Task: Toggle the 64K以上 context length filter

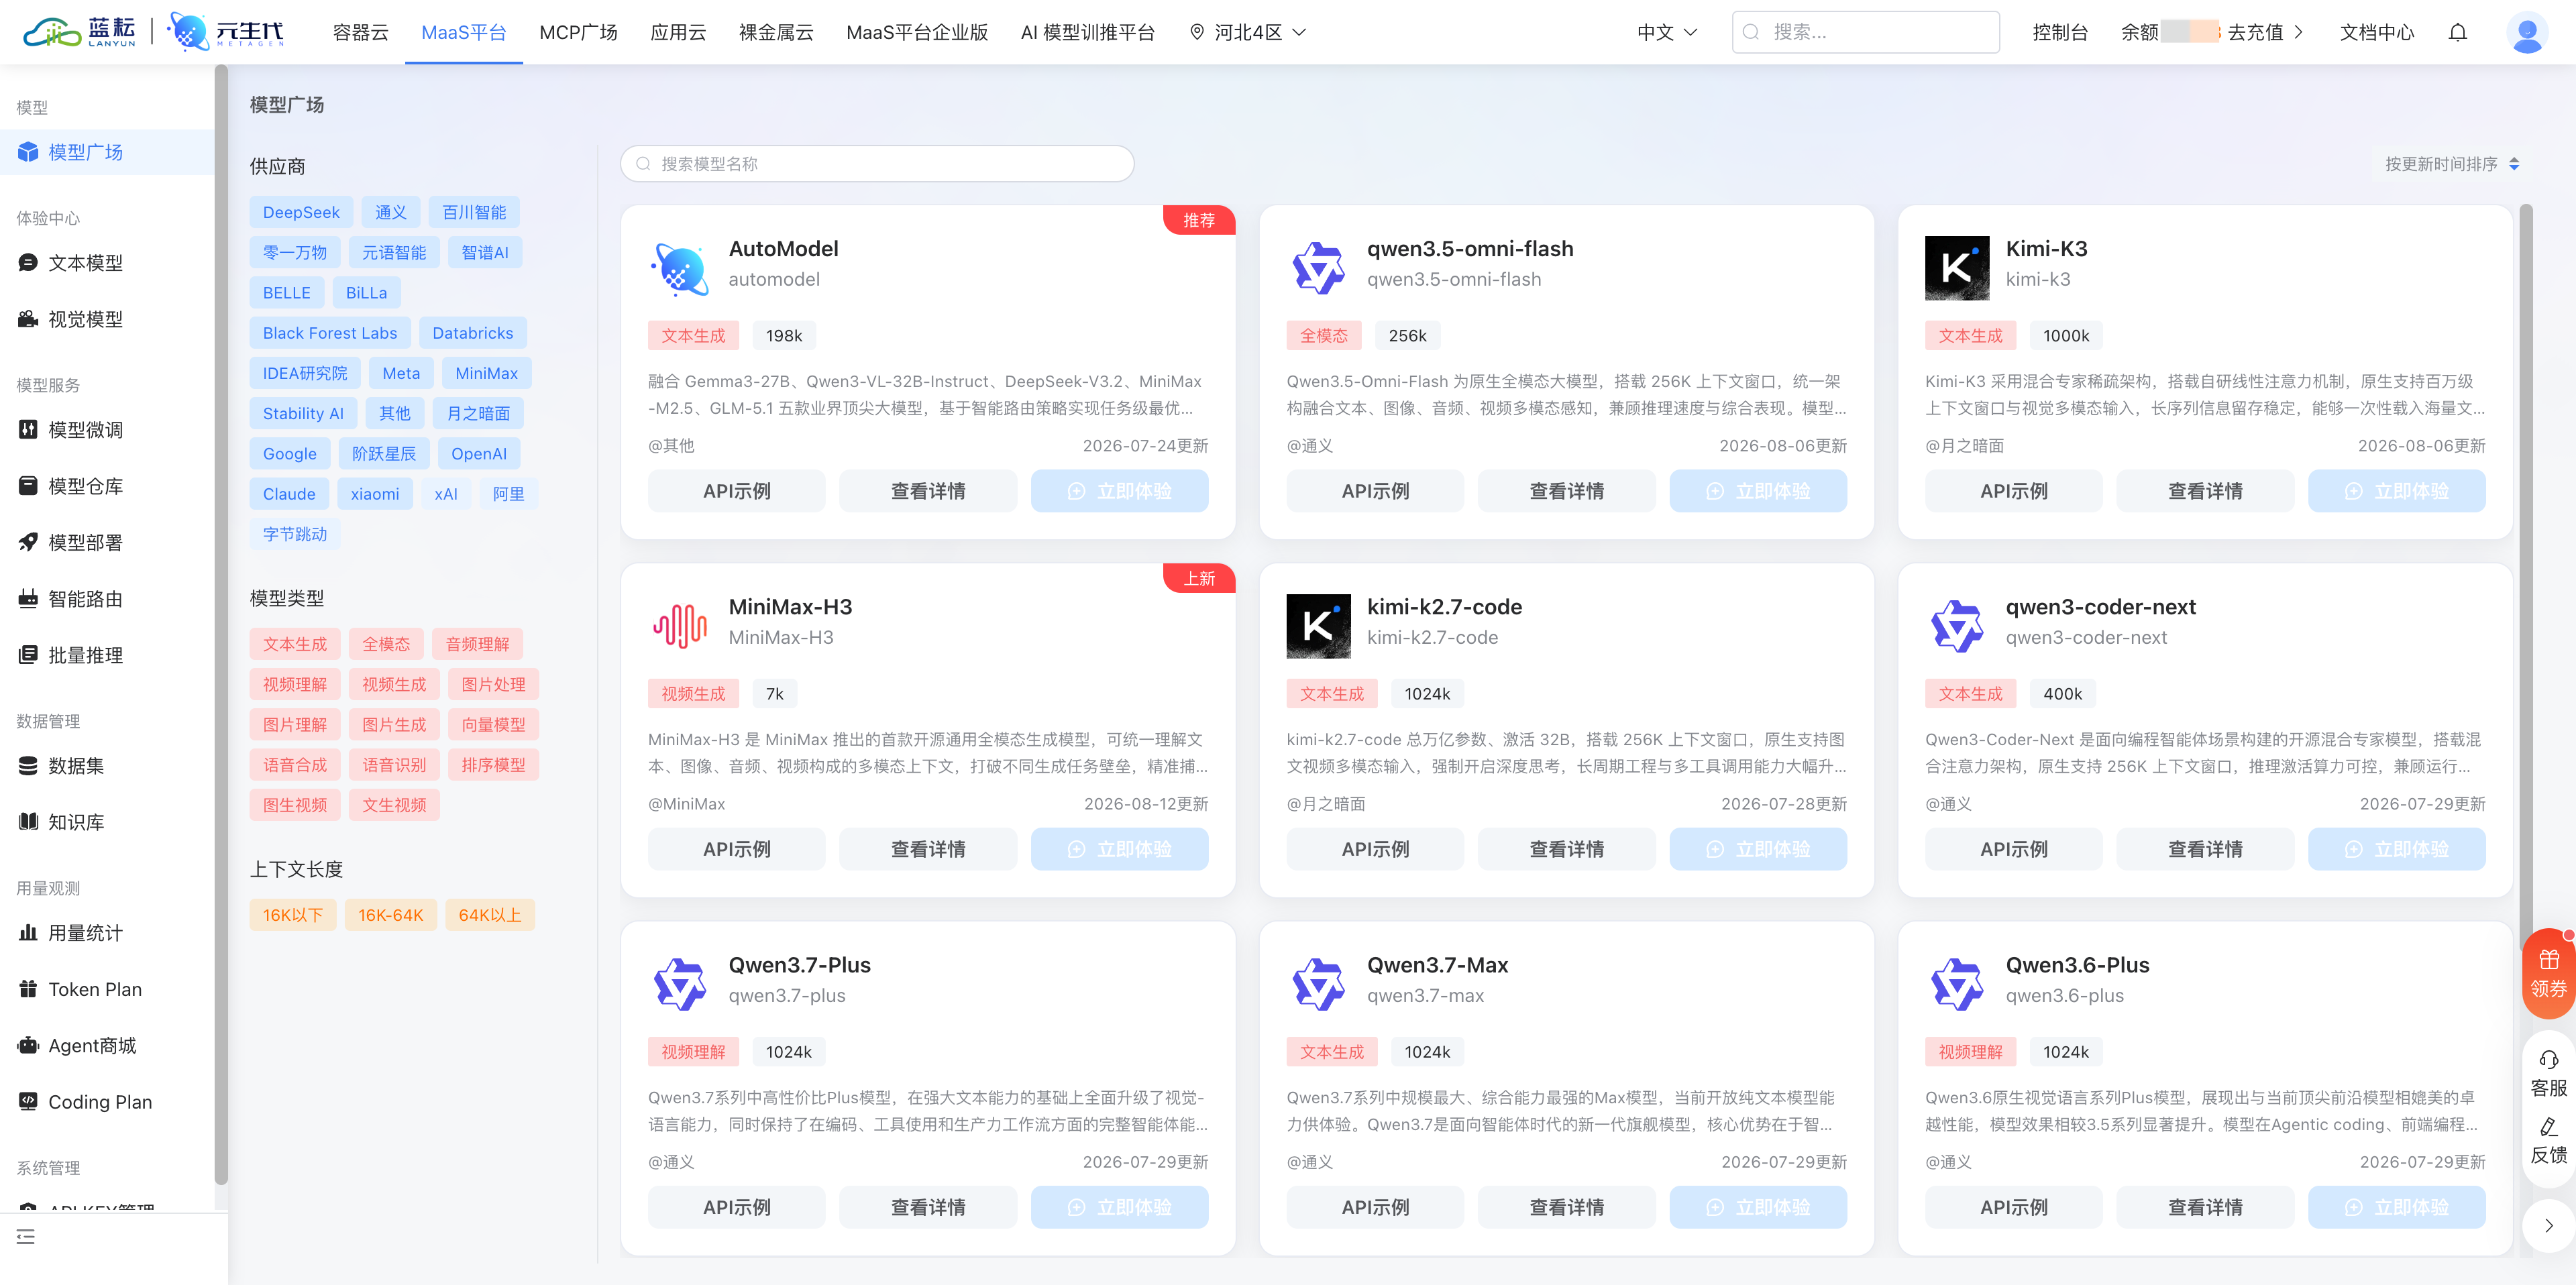Action: pos(490,915)
